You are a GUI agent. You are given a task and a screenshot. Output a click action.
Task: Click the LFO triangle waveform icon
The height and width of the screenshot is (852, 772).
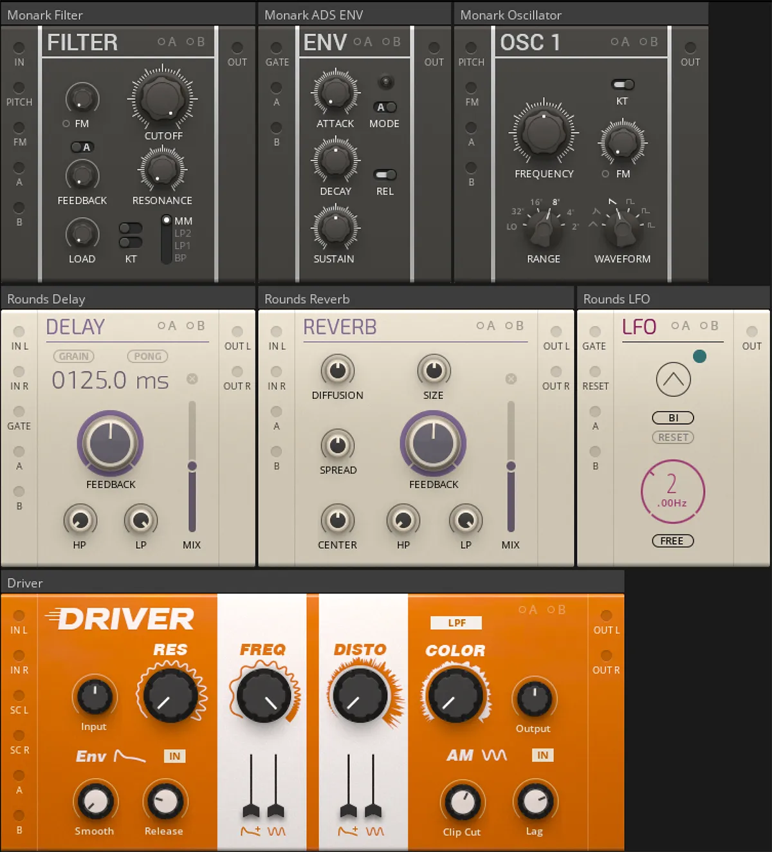click(673, 379)
